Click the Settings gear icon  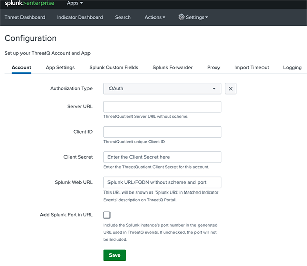[x=181, y=17]
